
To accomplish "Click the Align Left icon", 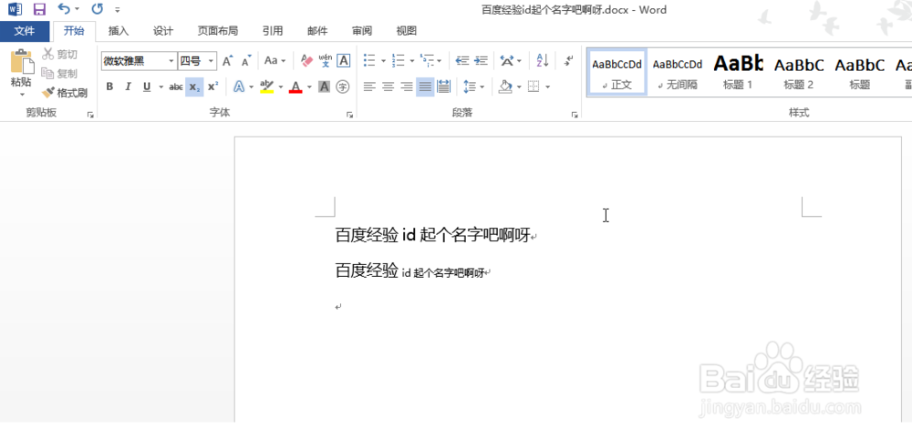I will 369,87.
